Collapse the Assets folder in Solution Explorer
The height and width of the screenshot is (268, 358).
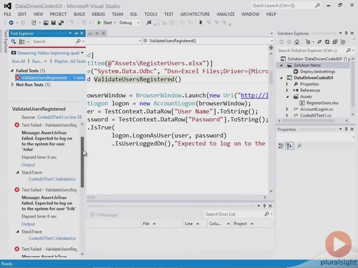tap(287, 97)
